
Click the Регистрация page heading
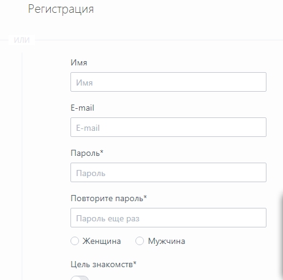(61, 9)
